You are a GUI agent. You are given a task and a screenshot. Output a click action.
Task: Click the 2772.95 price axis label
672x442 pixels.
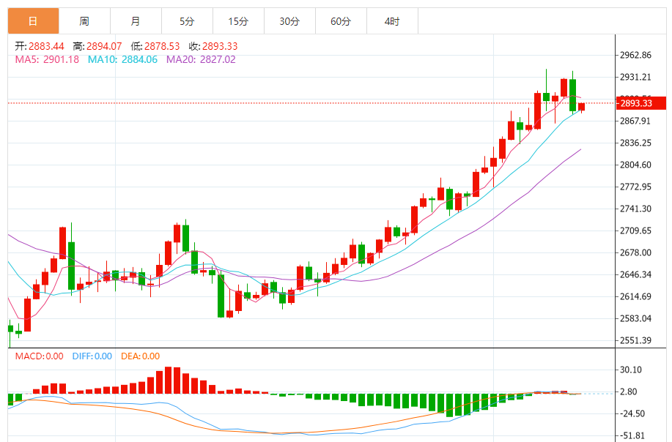(x=635, y=187)
